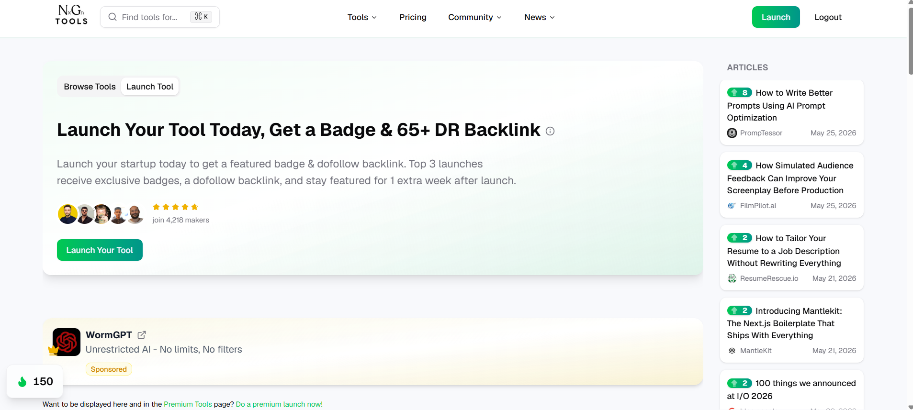Click the FilmPilot.ai author icon
The image size is (913, 410).
pos(732,206)
